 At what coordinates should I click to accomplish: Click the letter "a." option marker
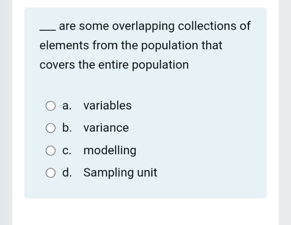point(67,106)
